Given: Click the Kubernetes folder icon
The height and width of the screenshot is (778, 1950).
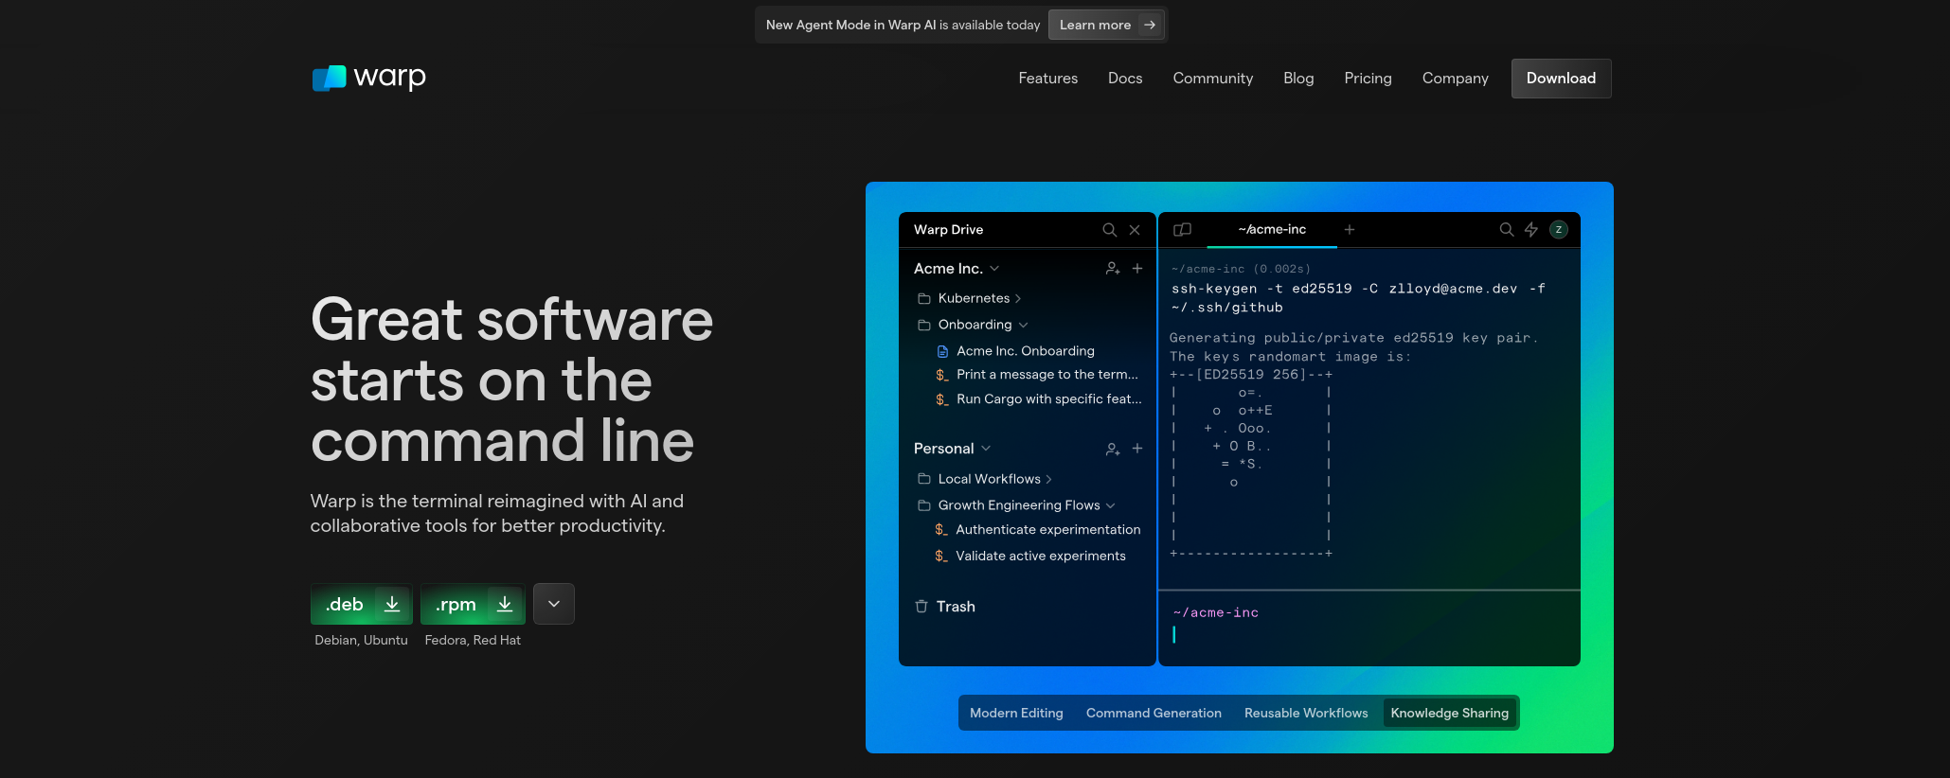Looking at the screenshot, I should click(x=924, y=298).
